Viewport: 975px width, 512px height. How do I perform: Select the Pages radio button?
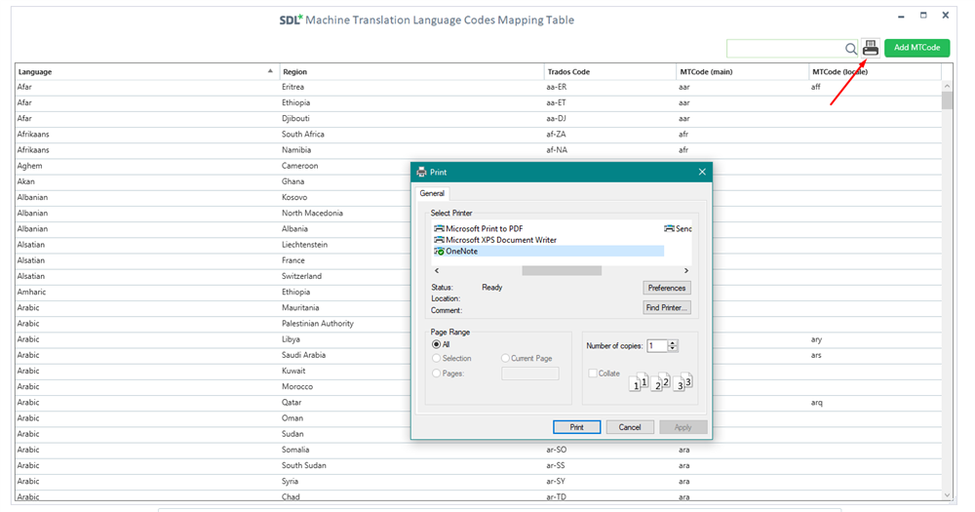tap(436, 374)
